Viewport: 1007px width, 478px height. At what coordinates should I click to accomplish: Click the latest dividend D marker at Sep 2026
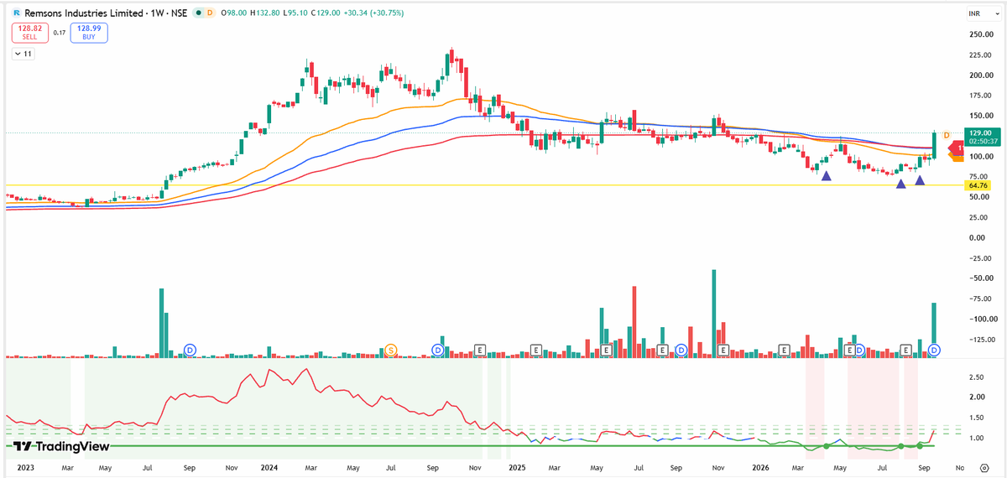[934, 349]
